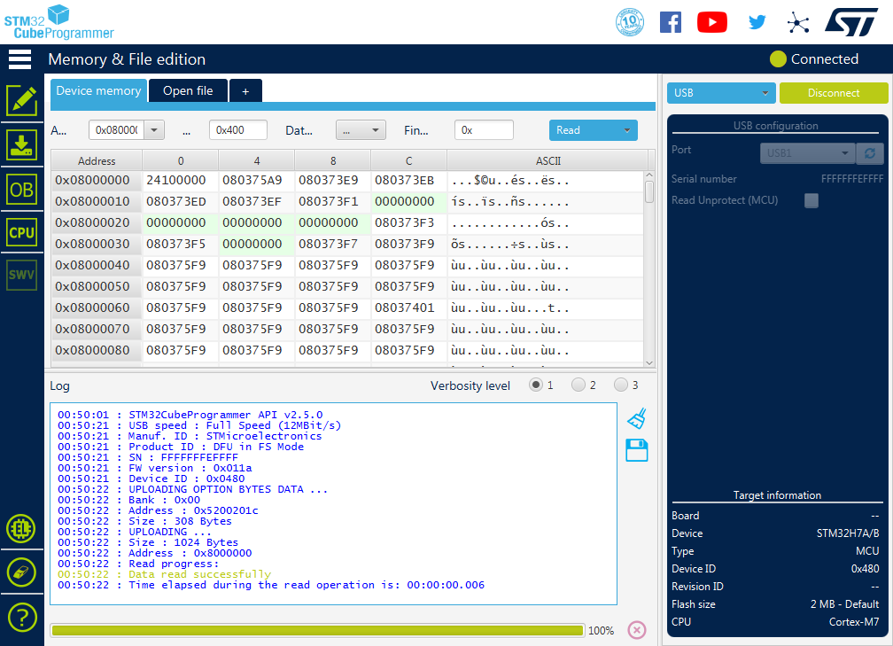Viewport: 893px width, 646px height.
Task: Open the SWV viewer panel
Action: coord(21,275)
